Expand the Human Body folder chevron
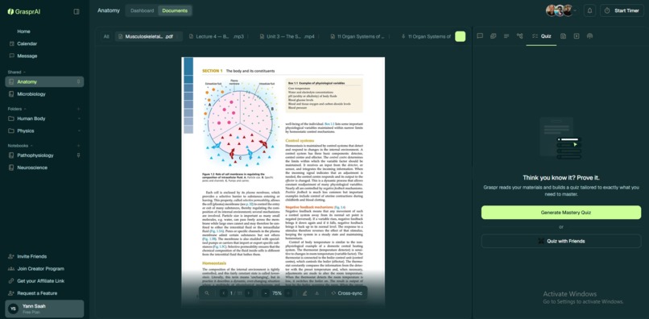 [x=79, y=118]
